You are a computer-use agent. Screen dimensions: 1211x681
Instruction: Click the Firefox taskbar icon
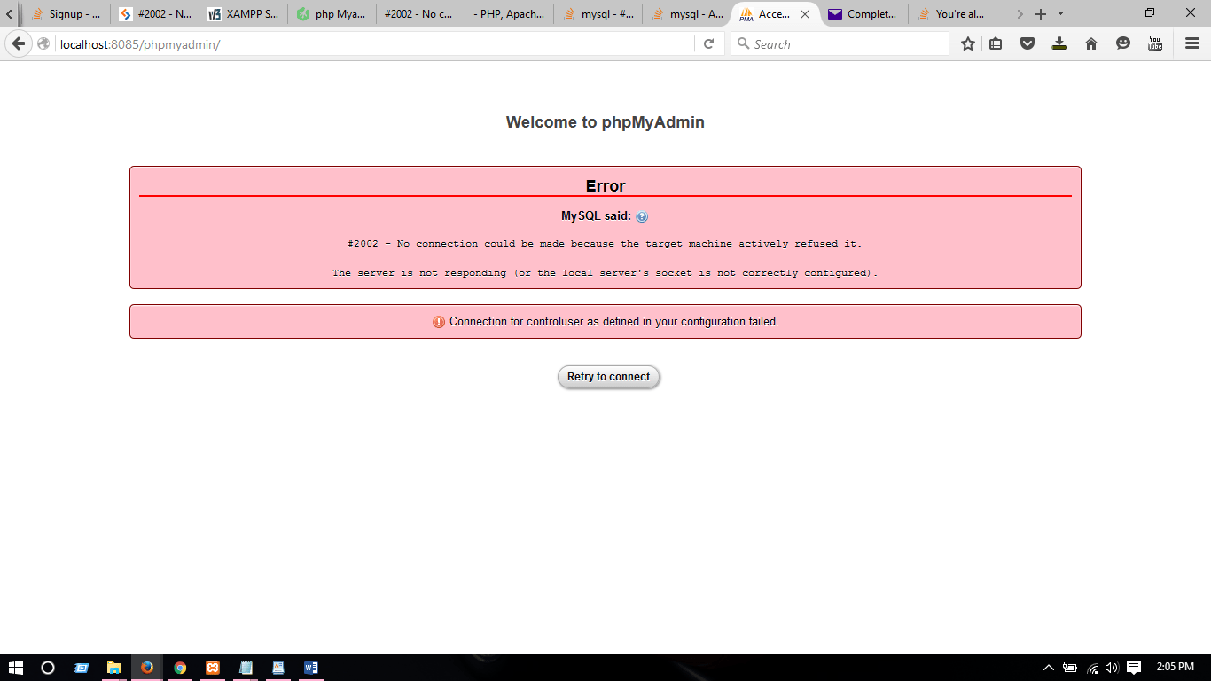pyautogui.click(x=147, y=668)
